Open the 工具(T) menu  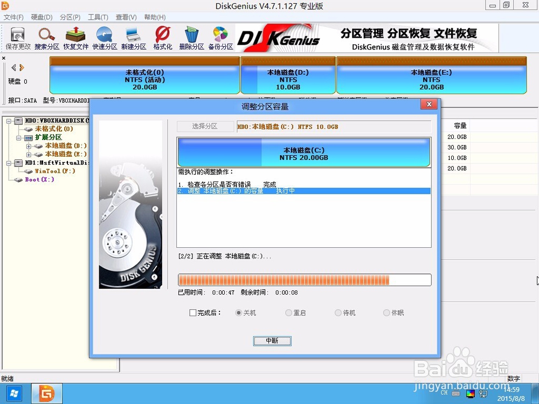[x=98, y=17]
